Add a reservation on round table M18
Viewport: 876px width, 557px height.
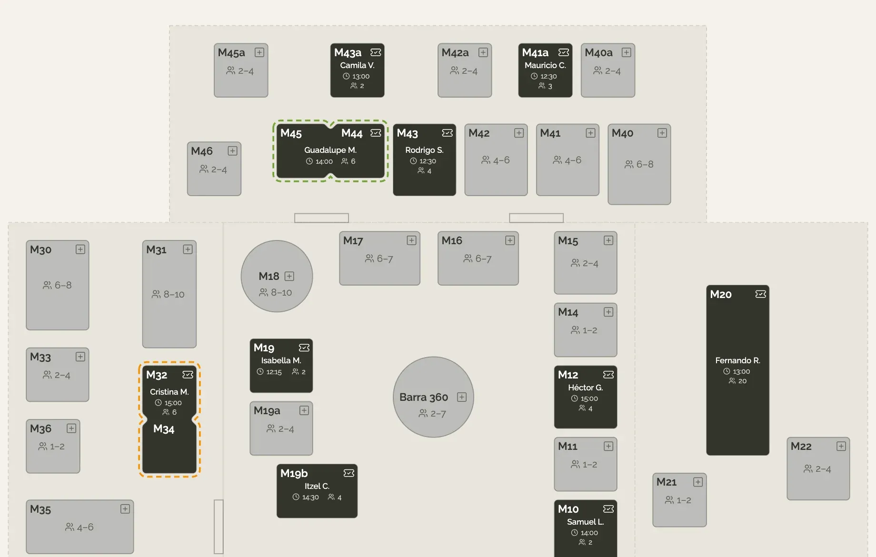(289, 276)
